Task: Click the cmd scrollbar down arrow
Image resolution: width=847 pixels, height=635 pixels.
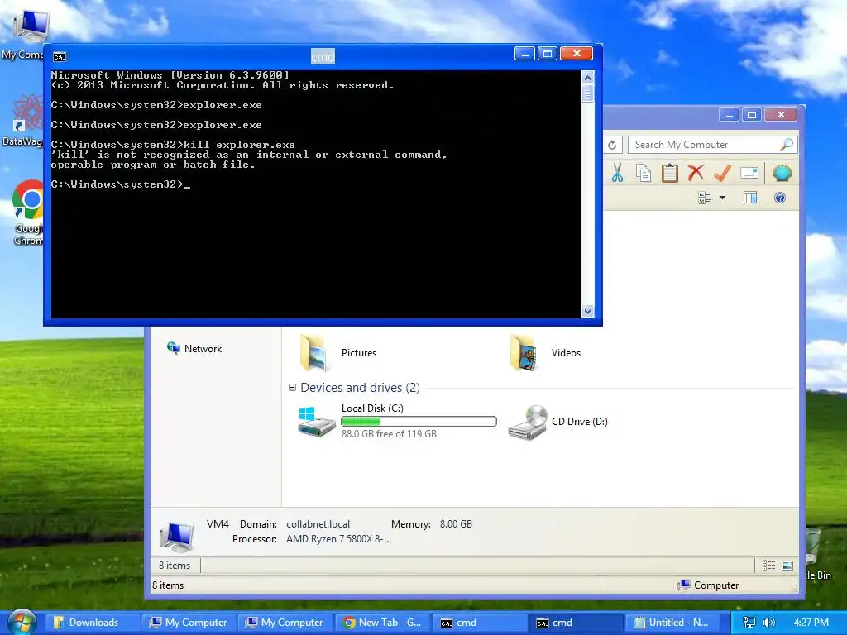Action: (588, 311)
